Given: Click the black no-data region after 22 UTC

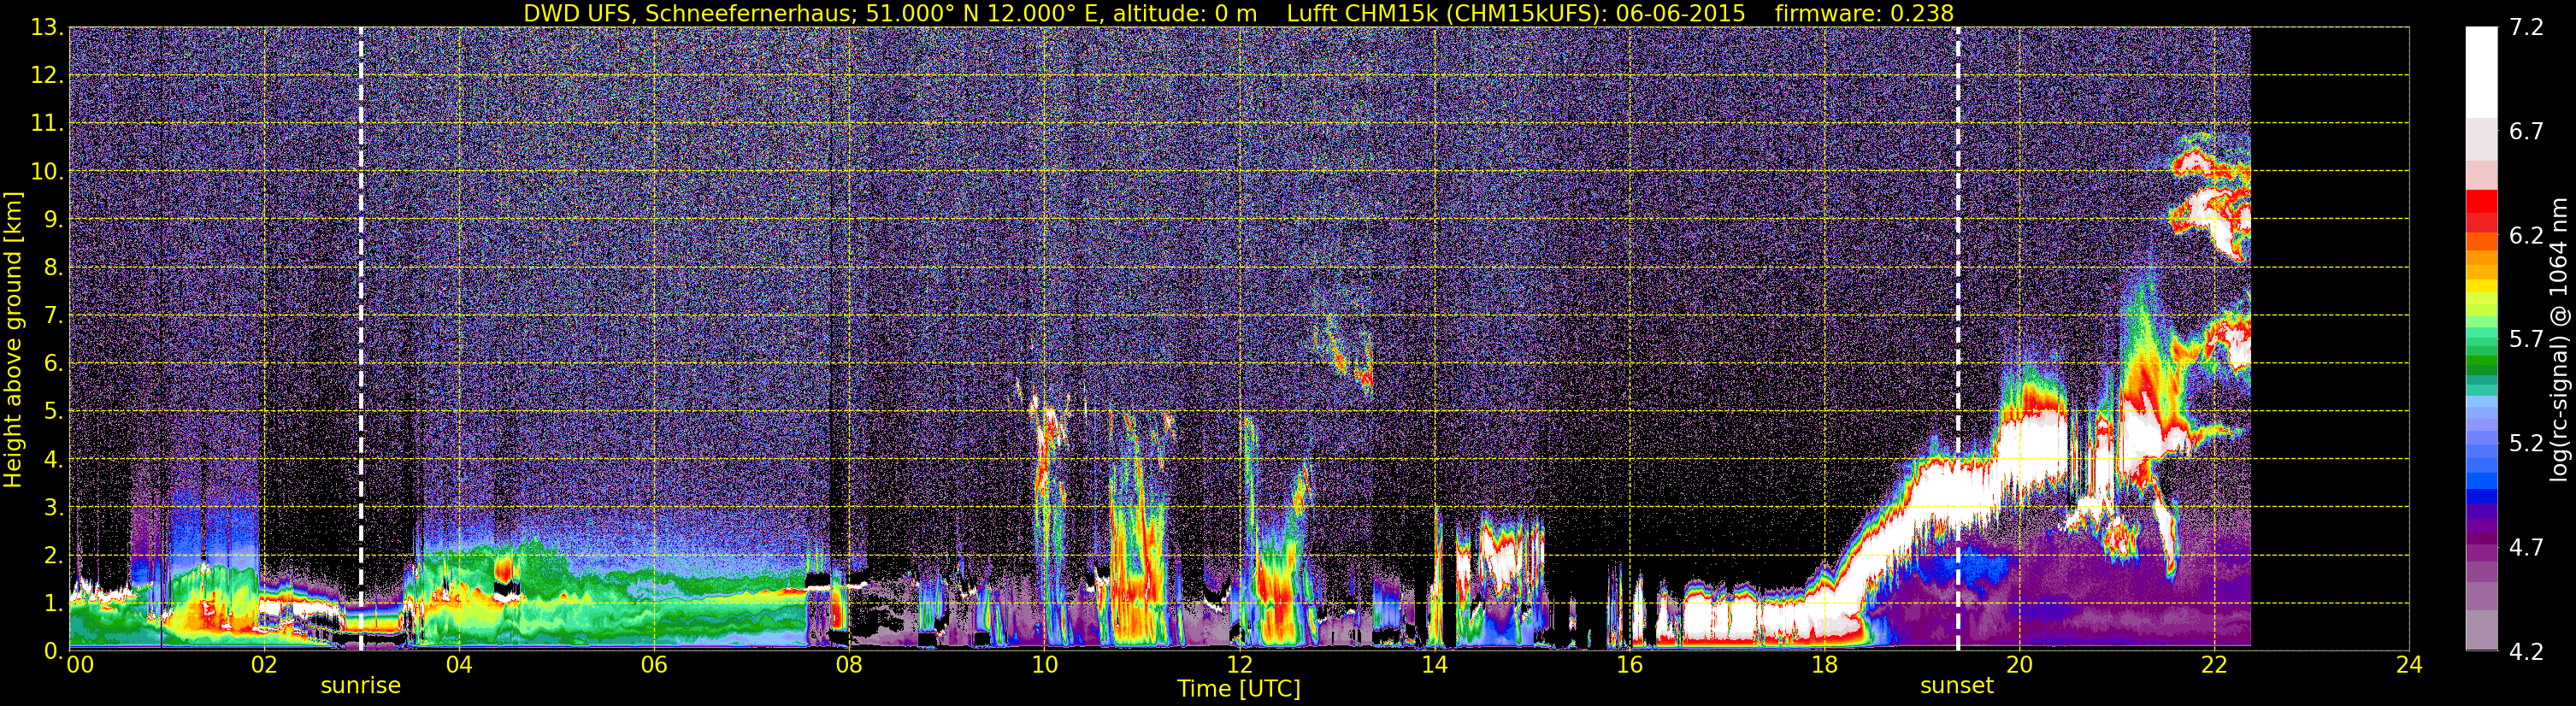Looking at the screenshot, I should pyautogui.click(x=2330, y=339).
